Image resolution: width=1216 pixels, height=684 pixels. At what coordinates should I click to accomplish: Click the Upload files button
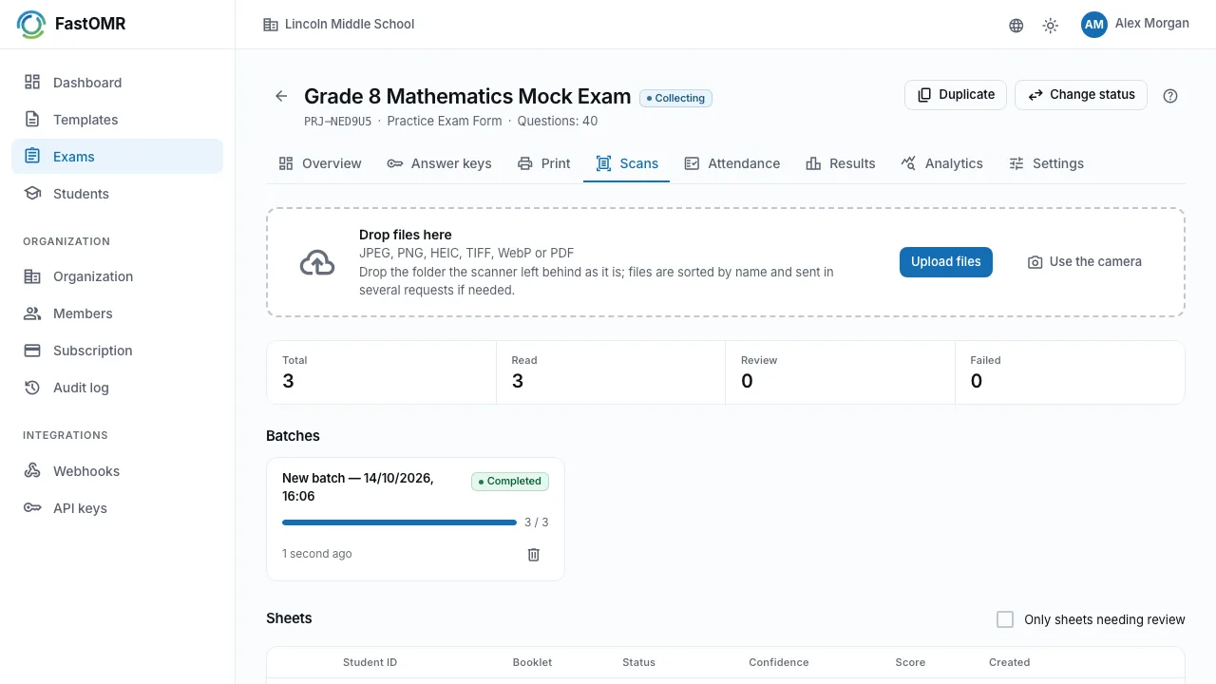946,262
